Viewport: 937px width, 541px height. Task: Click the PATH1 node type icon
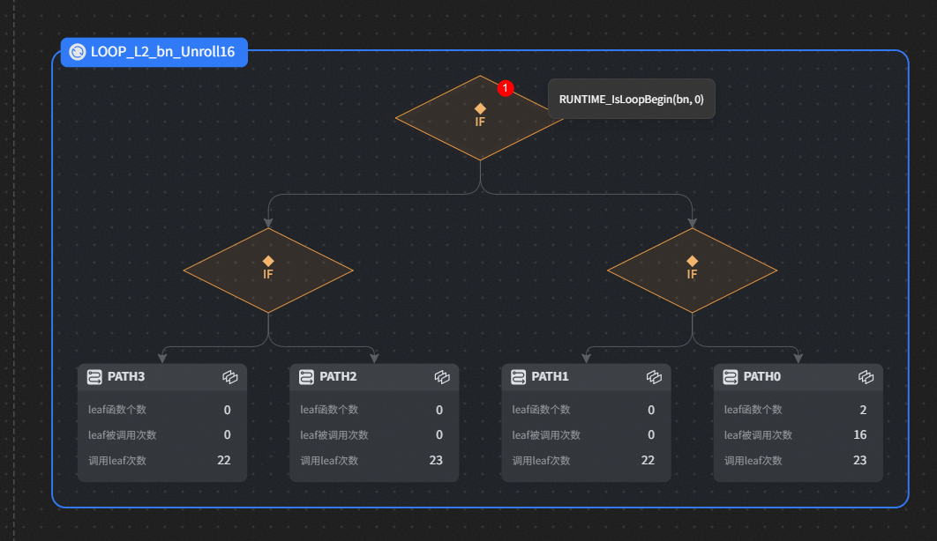point(518,377)
